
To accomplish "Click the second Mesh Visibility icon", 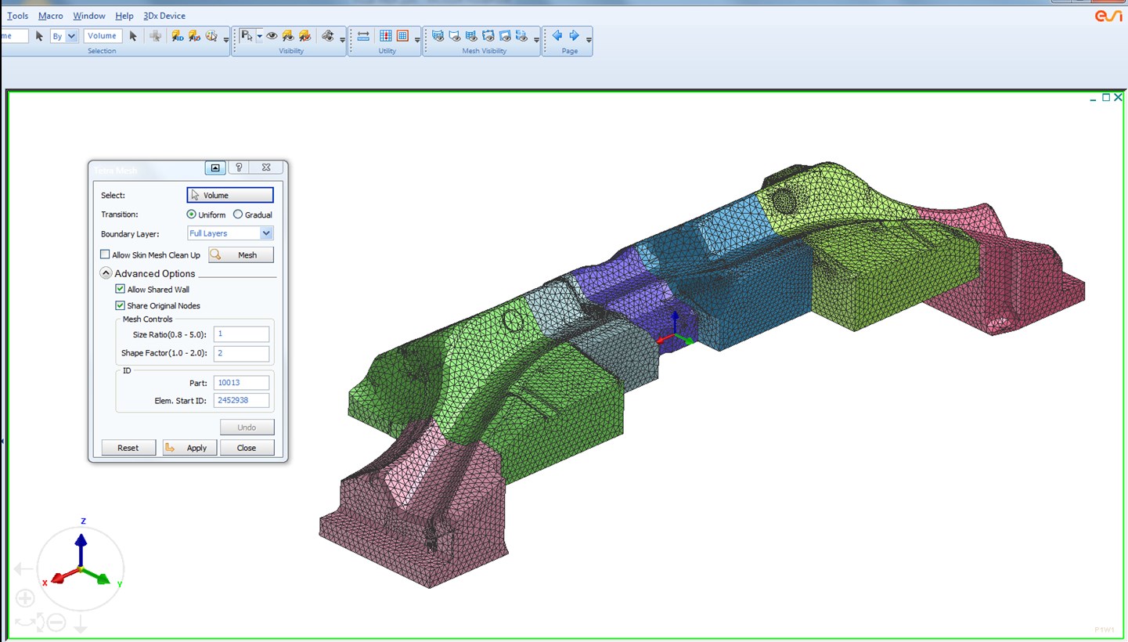I will (x=455, y=36).
